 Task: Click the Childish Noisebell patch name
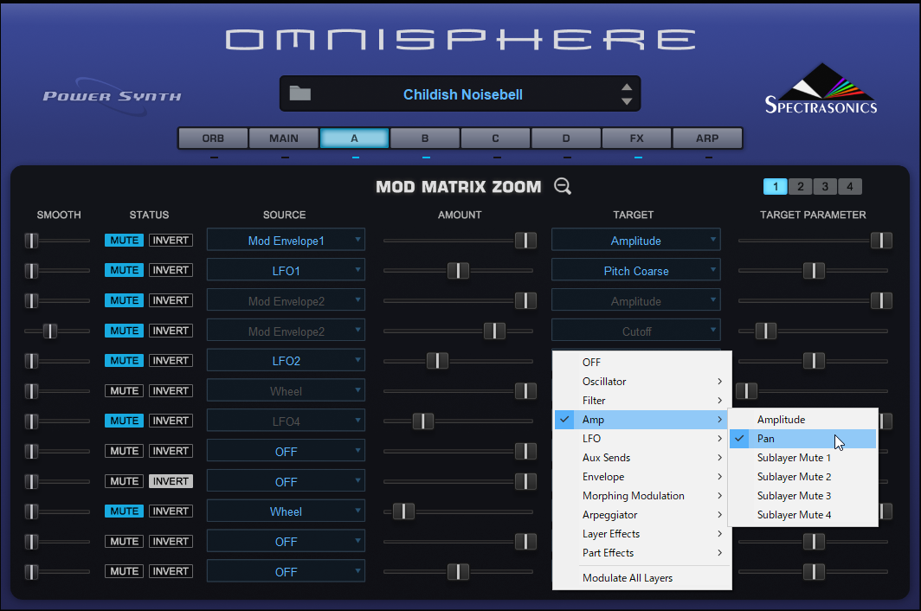[x=463, y=94]
